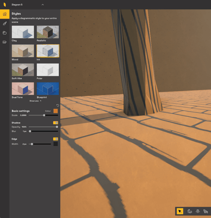Viewport: 211px width, 218px height.
Task: Click the opacity 100% value
Action: (24, 127)
